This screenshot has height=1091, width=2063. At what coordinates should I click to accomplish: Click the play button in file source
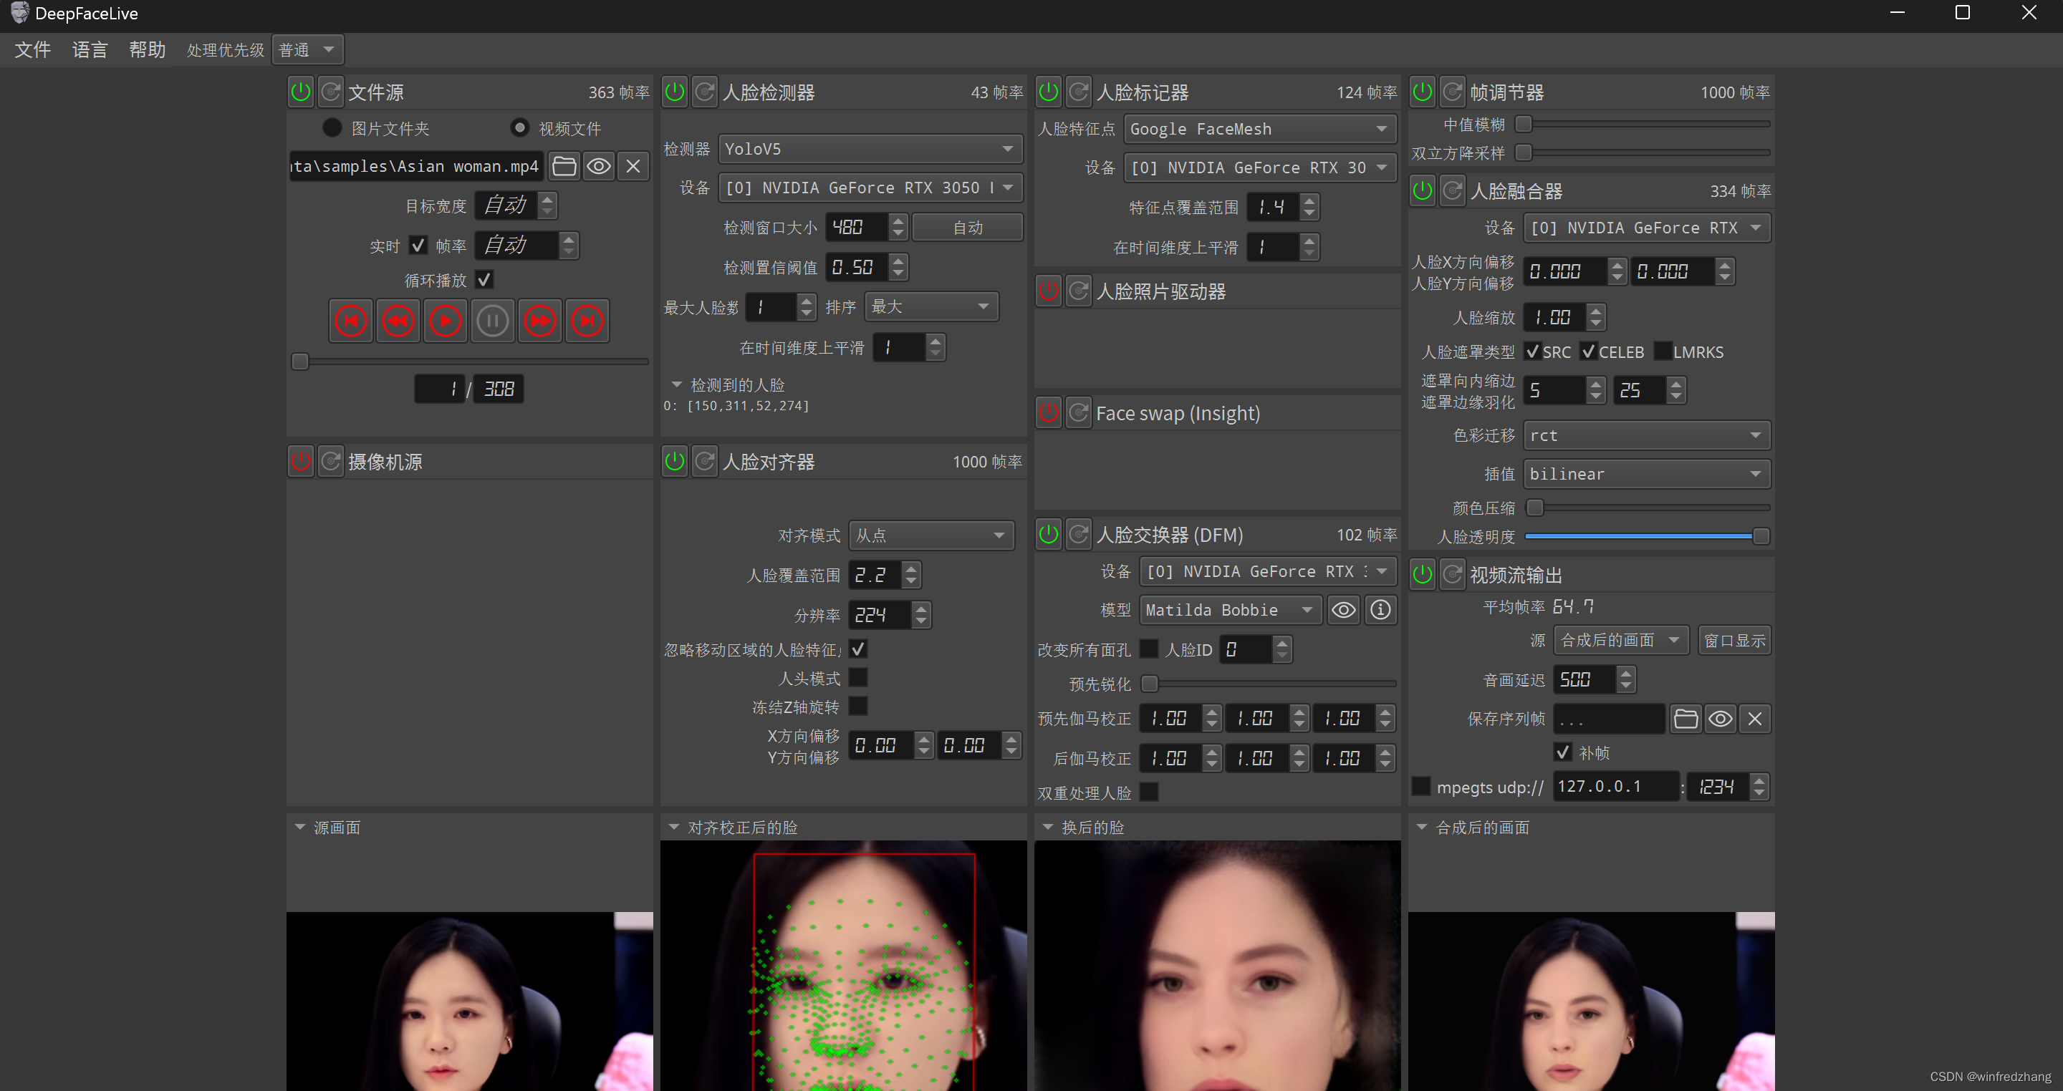pos(446,321)
